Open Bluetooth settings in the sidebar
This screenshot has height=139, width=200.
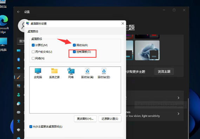(19, 59)
